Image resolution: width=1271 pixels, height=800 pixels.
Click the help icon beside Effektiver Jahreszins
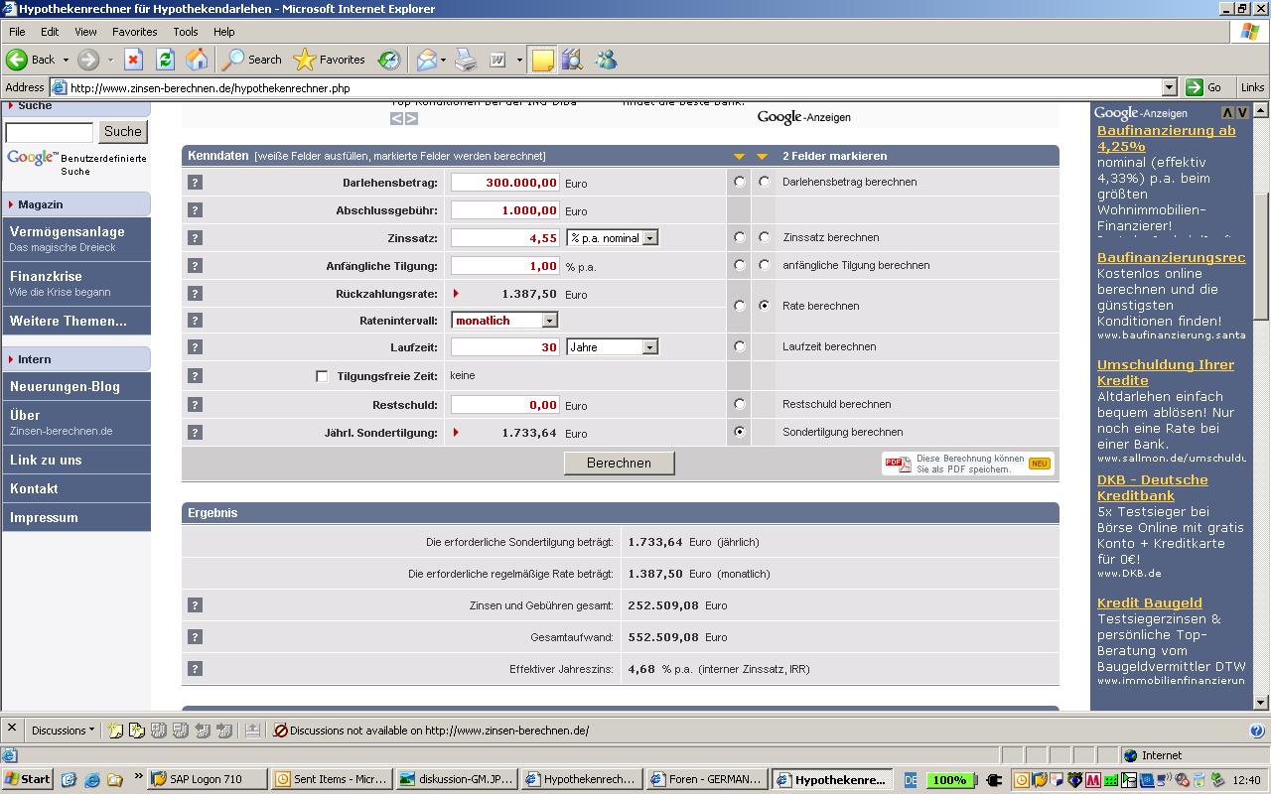(x=195, y=669)
